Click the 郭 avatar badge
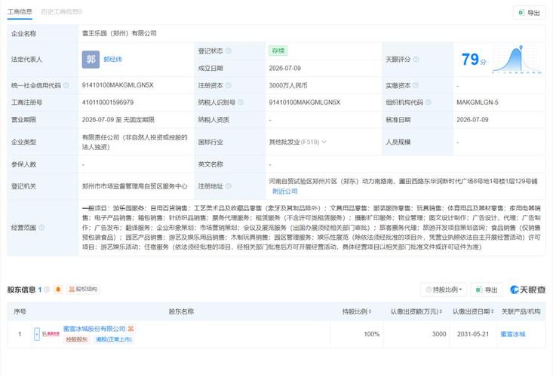553x377 pixels. [x=91, y=60]
